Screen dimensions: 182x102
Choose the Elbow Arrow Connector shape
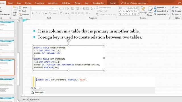(x=126, y=11)
